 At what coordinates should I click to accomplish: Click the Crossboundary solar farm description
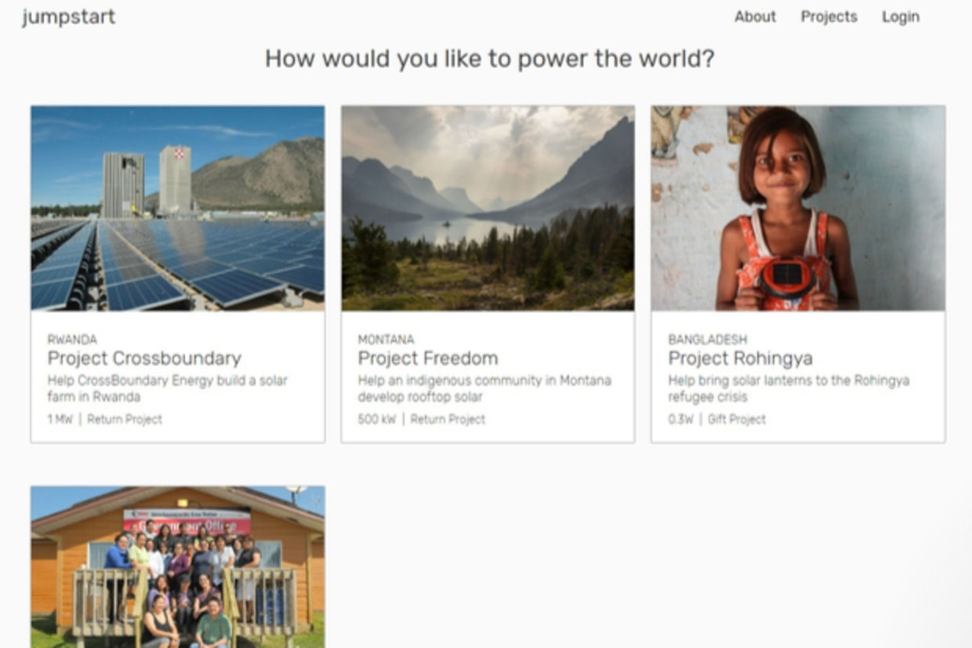[x=167, y=388]
